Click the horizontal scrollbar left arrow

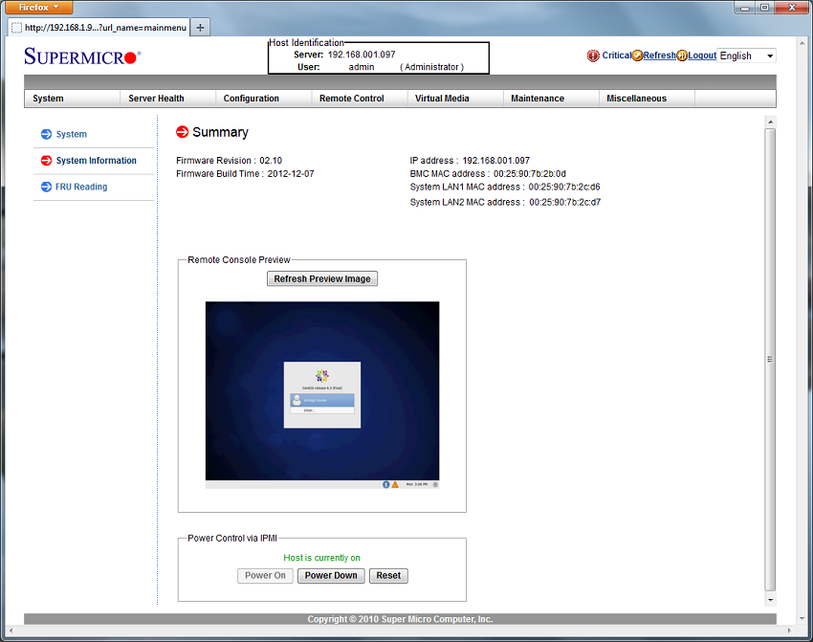click(11, 631)
